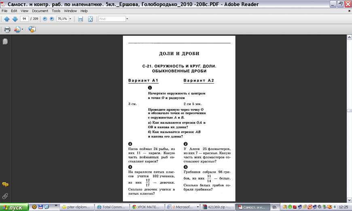Open the Attachments paperclip panel
The image size is (352, 211).
click(x=5, y=196)
